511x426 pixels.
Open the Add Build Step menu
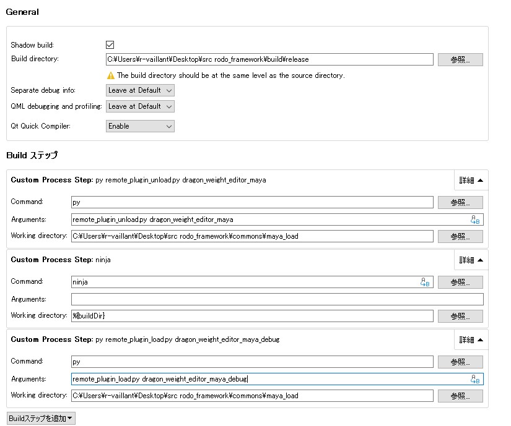(x=41, y=419)
